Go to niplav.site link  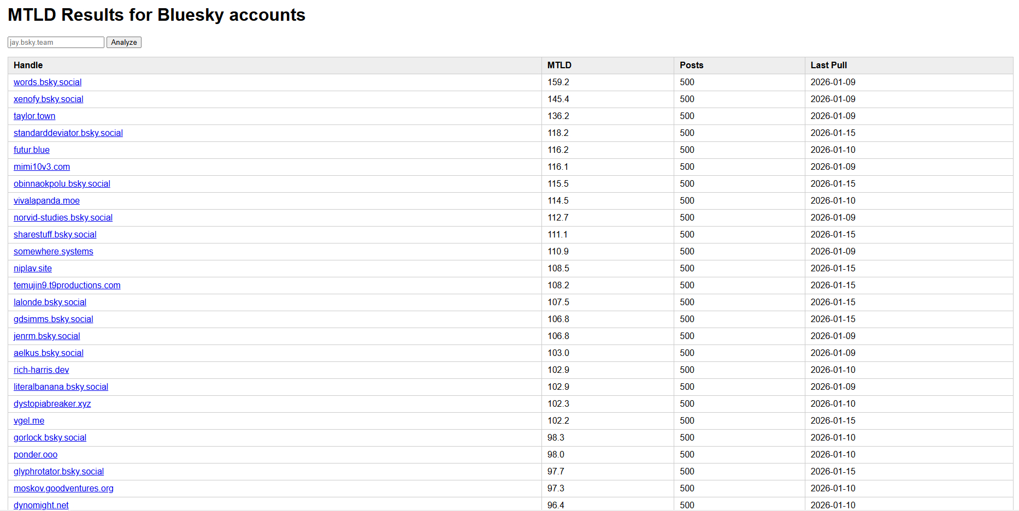(x=33, y=269)
